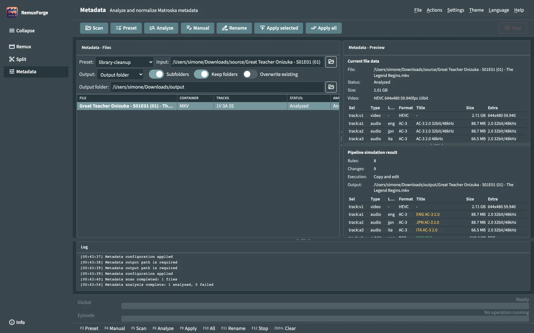The image size is (534, 333).
Task: Click the STATUS column header
Action: [309, 98]
